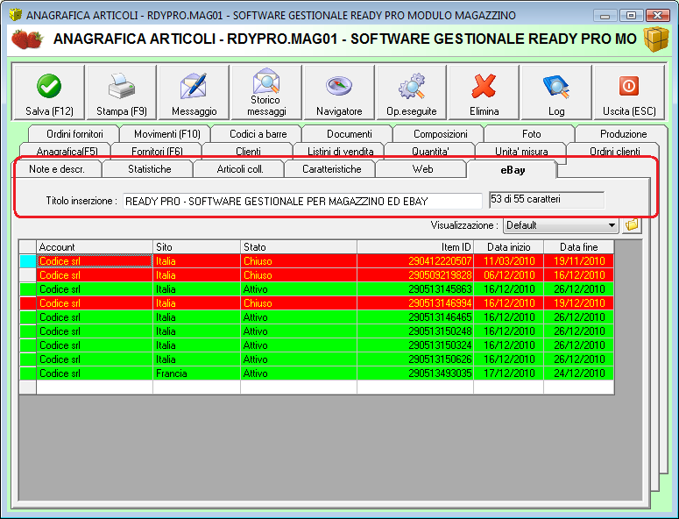Open the Clienti tab

248,151
